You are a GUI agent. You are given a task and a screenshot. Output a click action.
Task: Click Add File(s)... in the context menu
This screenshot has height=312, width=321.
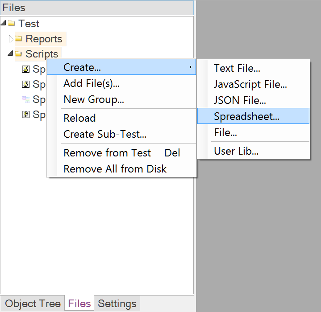point(92,83)
